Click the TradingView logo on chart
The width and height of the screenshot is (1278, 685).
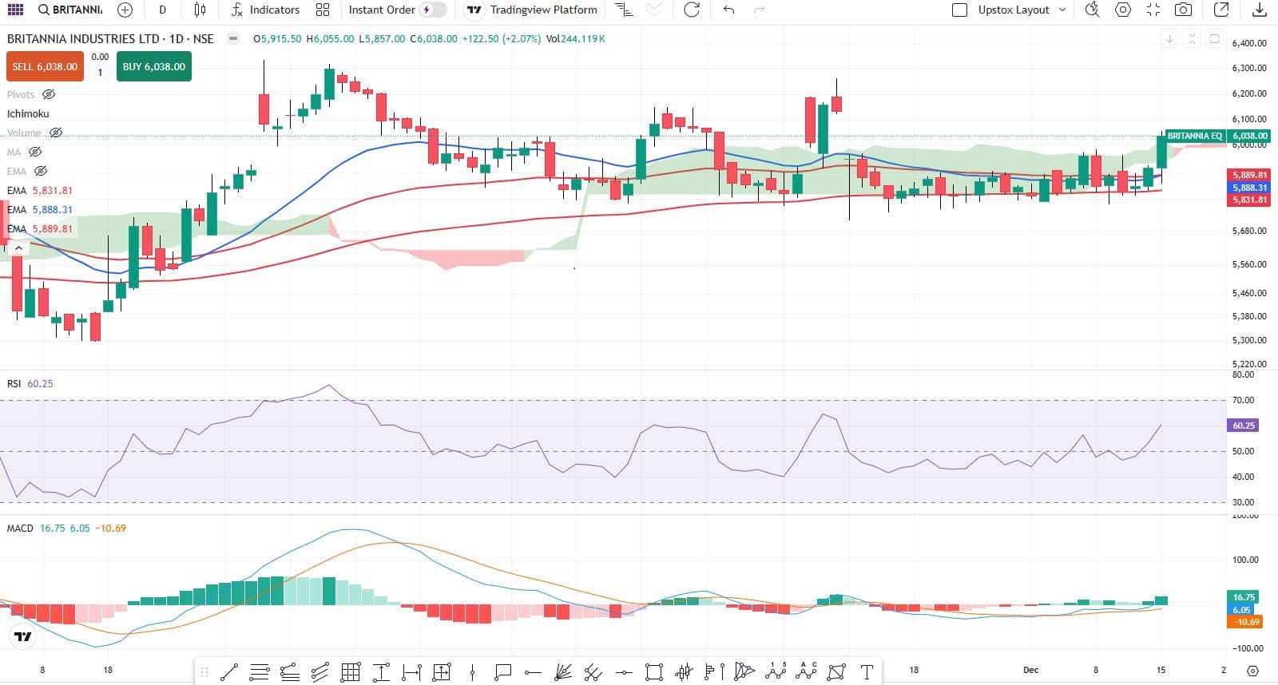click(23, 636)
